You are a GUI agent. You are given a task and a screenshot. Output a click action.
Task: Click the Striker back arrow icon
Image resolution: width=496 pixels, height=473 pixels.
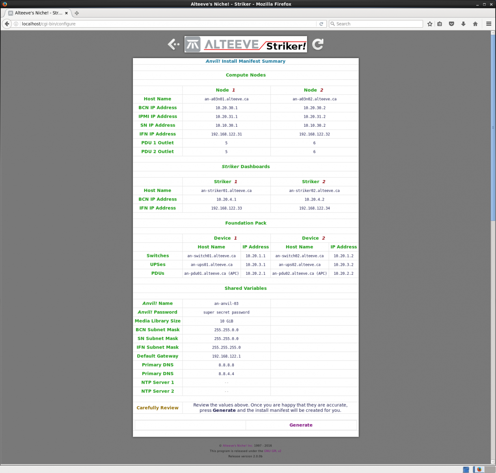[x=173, y=44]
